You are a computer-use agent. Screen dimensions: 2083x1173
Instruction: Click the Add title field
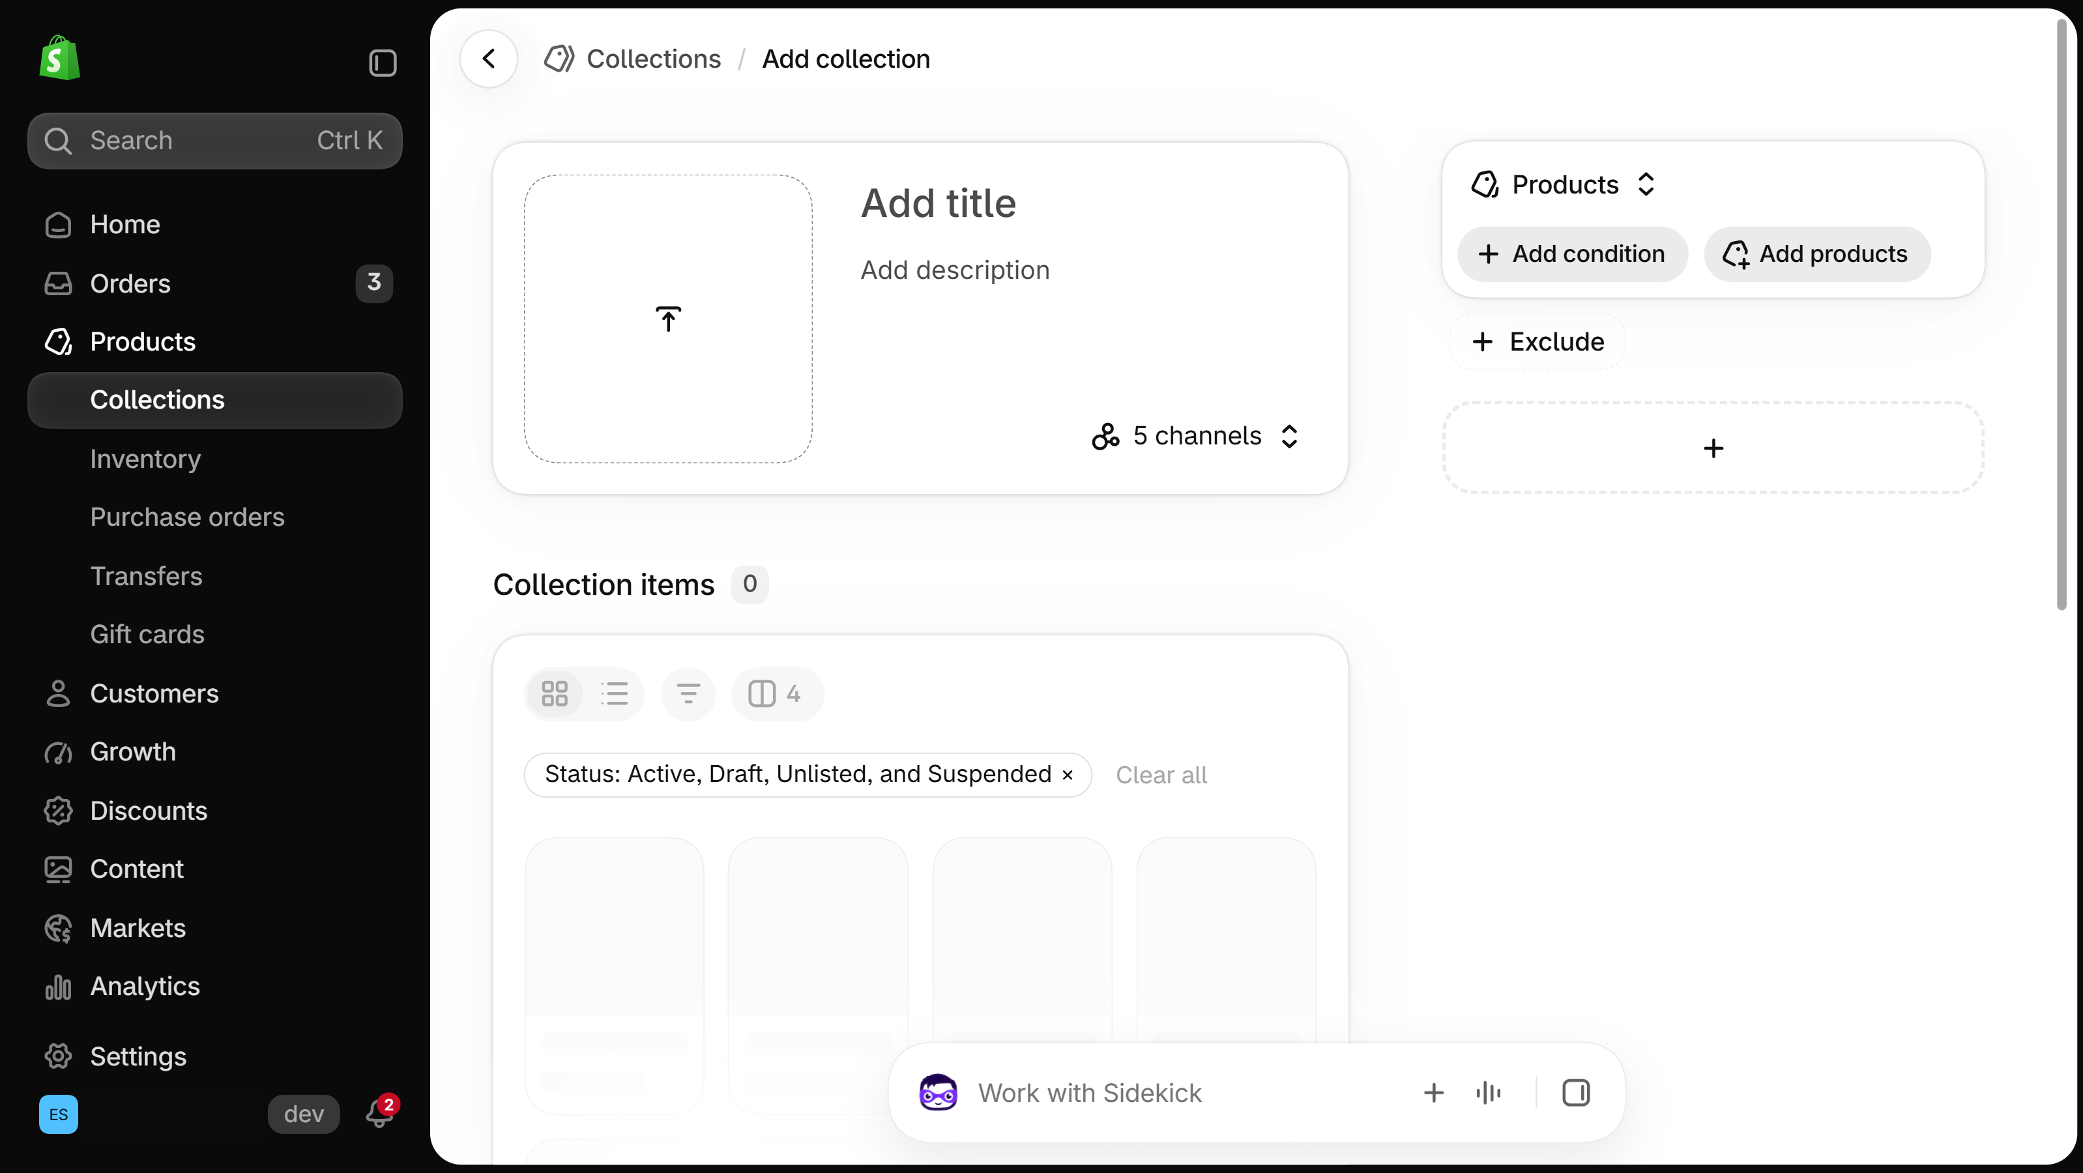coord(938,203)
